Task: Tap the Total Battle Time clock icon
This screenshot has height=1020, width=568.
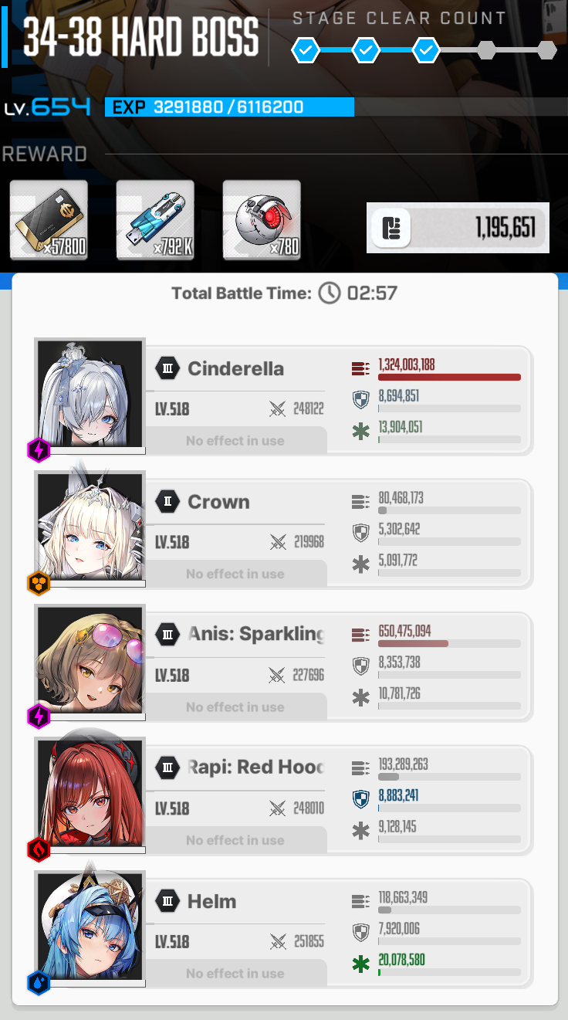Action: pyautogui.click(x=330, y=293)
